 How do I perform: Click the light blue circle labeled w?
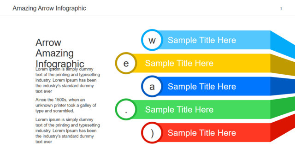coord(152,40)
